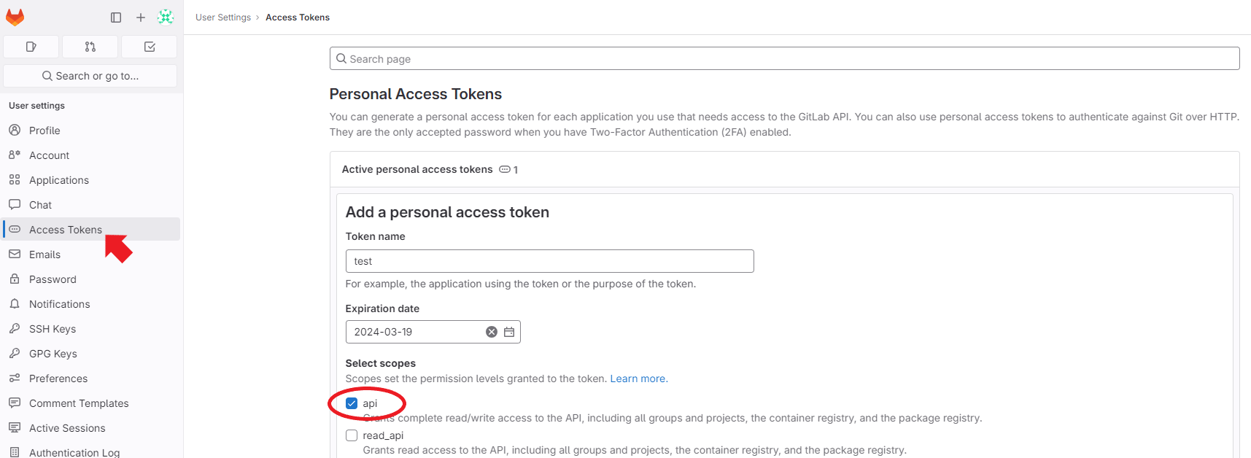The width and height of the screenshot is (1251, 458).
Task: Open the merge requests shortcut icon
Action: [90, 47]
